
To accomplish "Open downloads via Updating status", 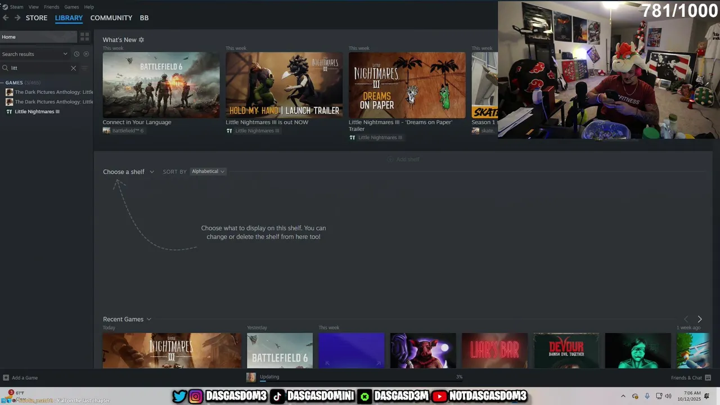I will (269, 377).
